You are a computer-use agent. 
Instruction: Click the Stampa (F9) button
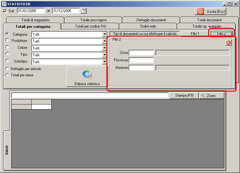(x=184, y=95)
